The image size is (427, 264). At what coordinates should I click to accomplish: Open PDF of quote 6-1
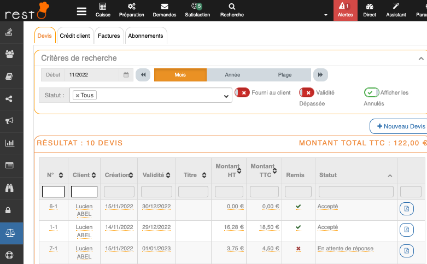coord(406,209)
